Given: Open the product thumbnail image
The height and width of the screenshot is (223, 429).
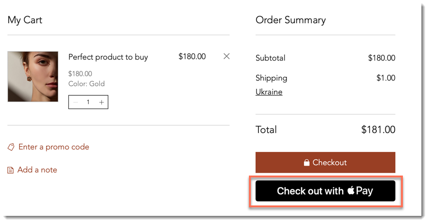Looking at the screenshot, I should point(33,76).
